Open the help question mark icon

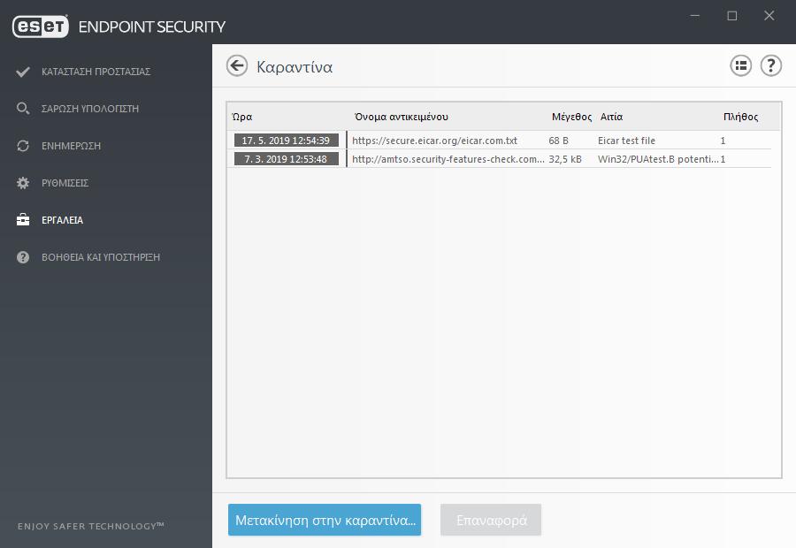[x=770, y=66]
